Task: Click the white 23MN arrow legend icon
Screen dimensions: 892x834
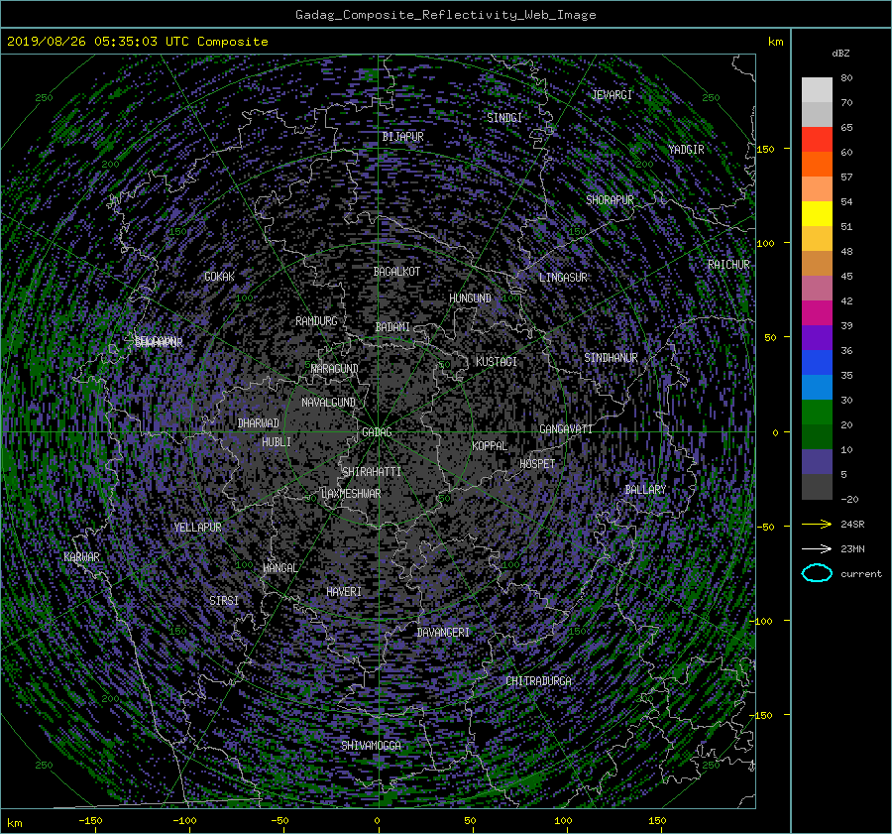Action: (x=817, y=548)
